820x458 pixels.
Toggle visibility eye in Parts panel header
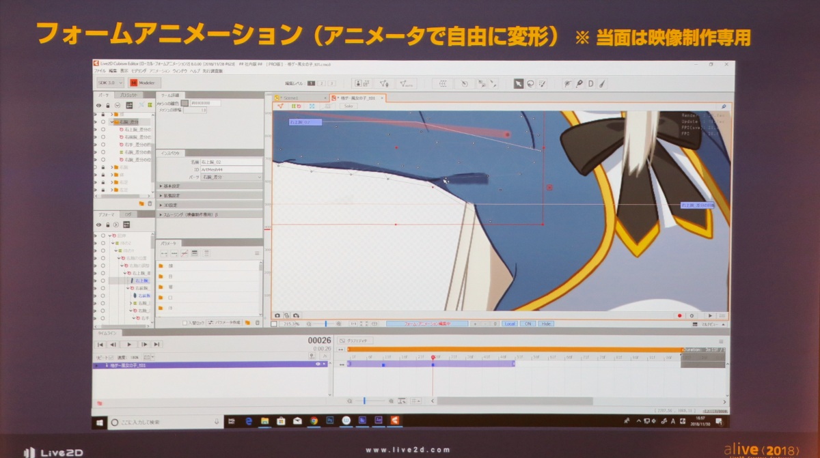99,105
